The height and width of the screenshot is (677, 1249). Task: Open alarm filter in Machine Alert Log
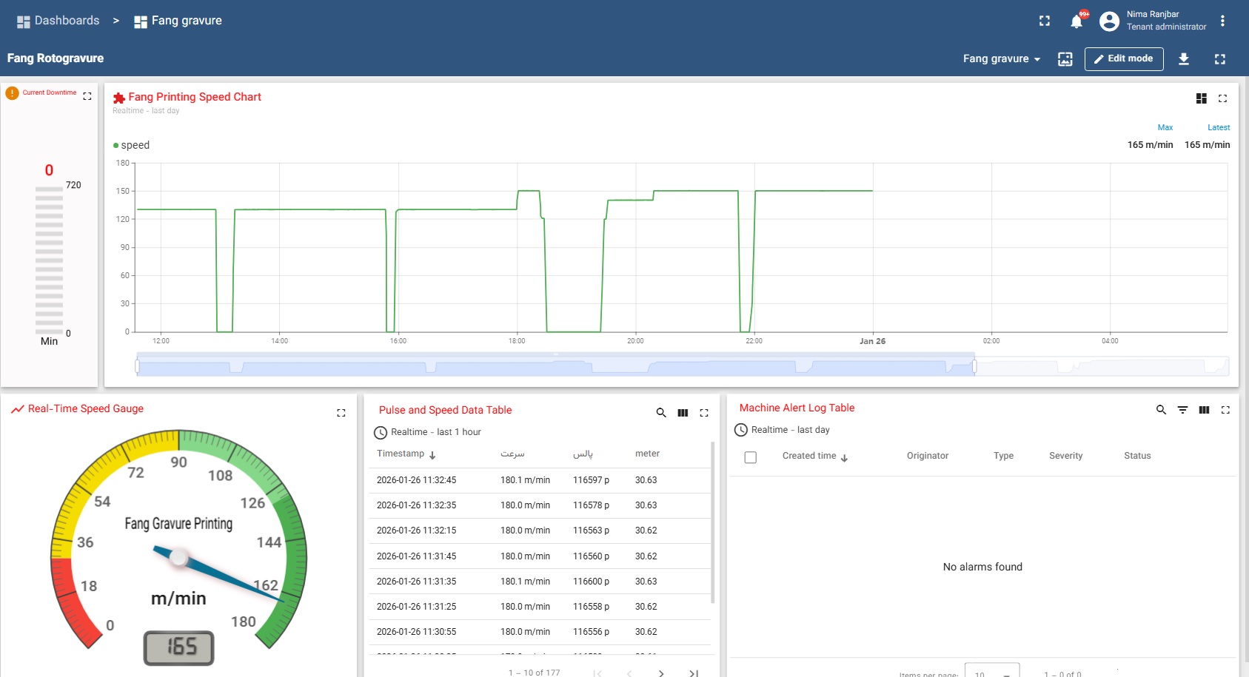tap(1182, 410)
